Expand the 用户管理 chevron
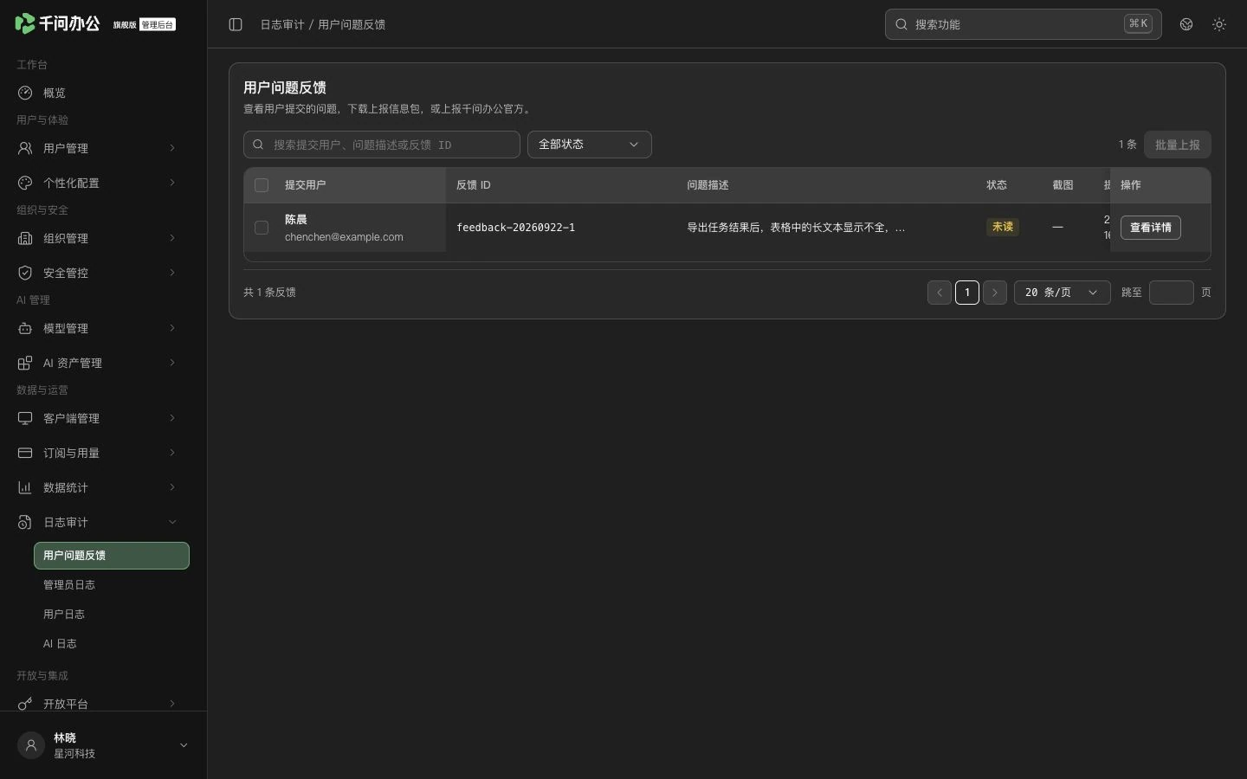Viewport: 1247px width, 779px height. coord(172,148)
